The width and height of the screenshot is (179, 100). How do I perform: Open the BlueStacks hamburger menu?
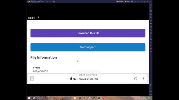pyautogui.click(x=138, y=2)
